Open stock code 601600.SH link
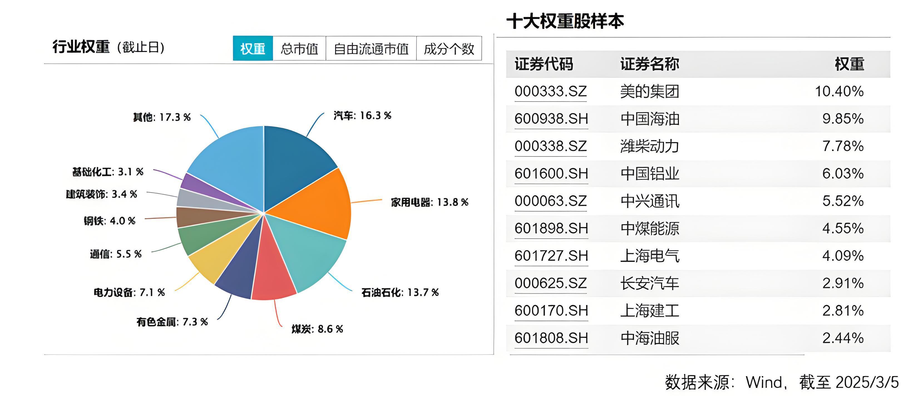The width and height of the screenshot is (908, 407). coord(551,174)
